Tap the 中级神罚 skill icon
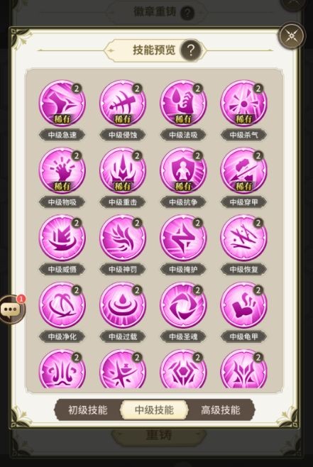The height and width of the screenshot is (467, 313). (x=123, y=238)
